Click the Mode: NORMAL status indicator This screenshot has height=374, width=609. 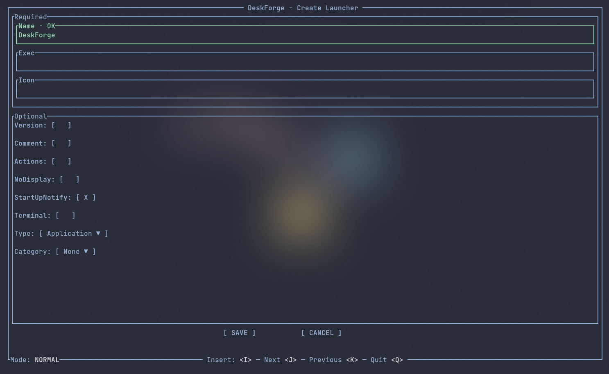click(35, 360)
